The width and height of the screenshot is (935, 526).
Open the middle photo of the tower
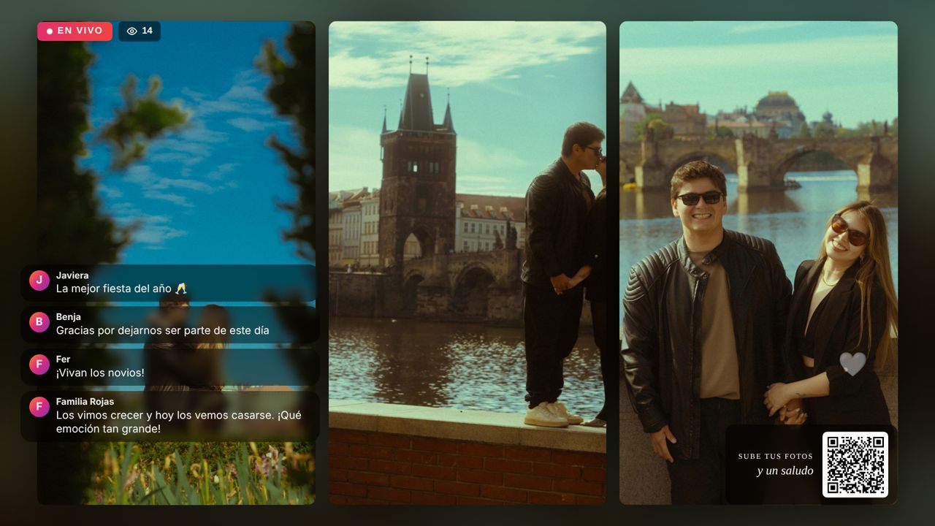tap(467, 263)
